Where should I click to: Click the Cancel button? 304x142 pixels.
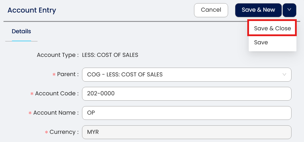click(x=211, y=10)
